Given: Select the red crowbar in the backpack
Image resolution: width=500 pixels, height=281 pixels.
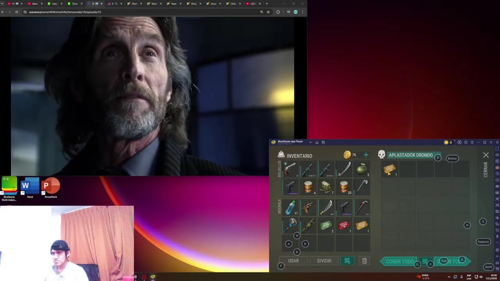Looking at the screenshot, I should [362, 207].
